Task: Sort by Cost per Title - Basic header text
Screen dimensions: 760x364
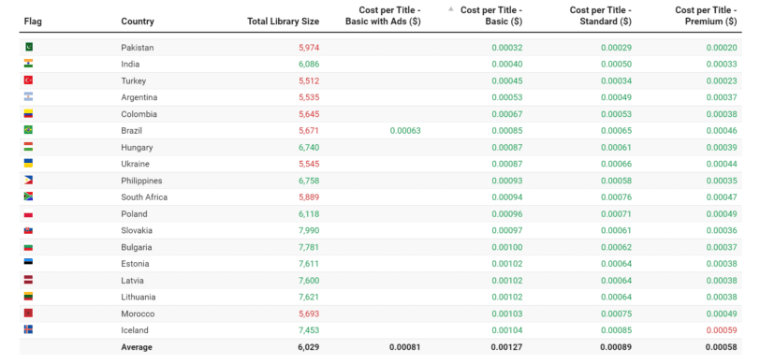Action: tap(491, 16)
